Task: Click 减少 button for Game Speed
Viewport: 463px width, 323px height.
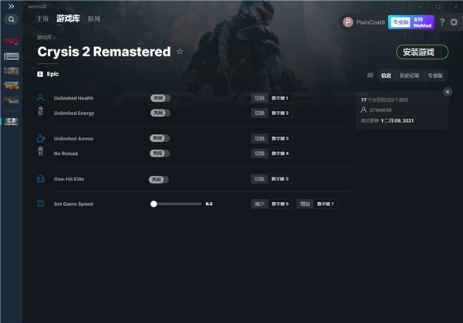Action: [259, 204]
